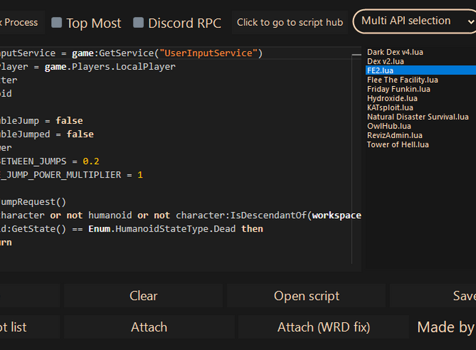Enable the Top Most checkbox
The image size is (476, 350).
coord(57,23)
